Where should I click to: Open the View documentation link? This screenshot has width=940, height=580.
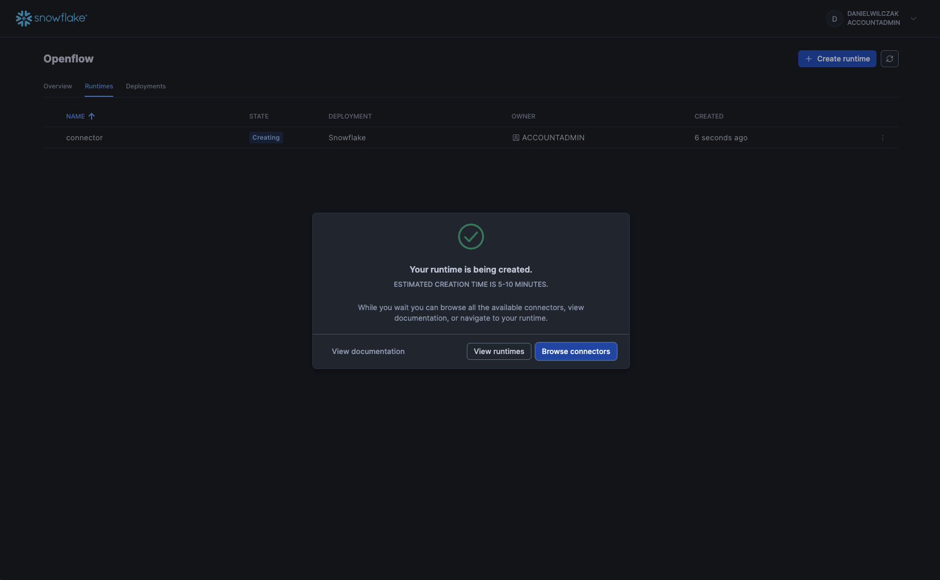click(368, 351)
